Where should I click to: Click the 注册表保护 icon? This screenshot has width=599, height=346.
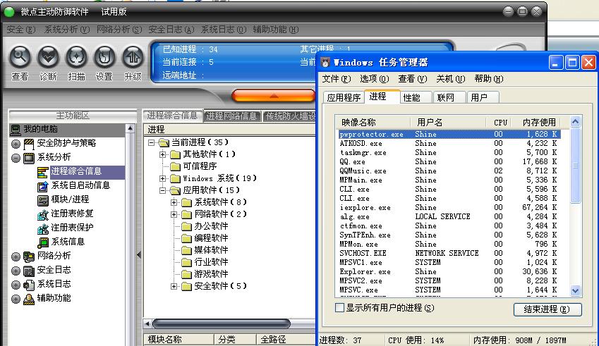43,228
